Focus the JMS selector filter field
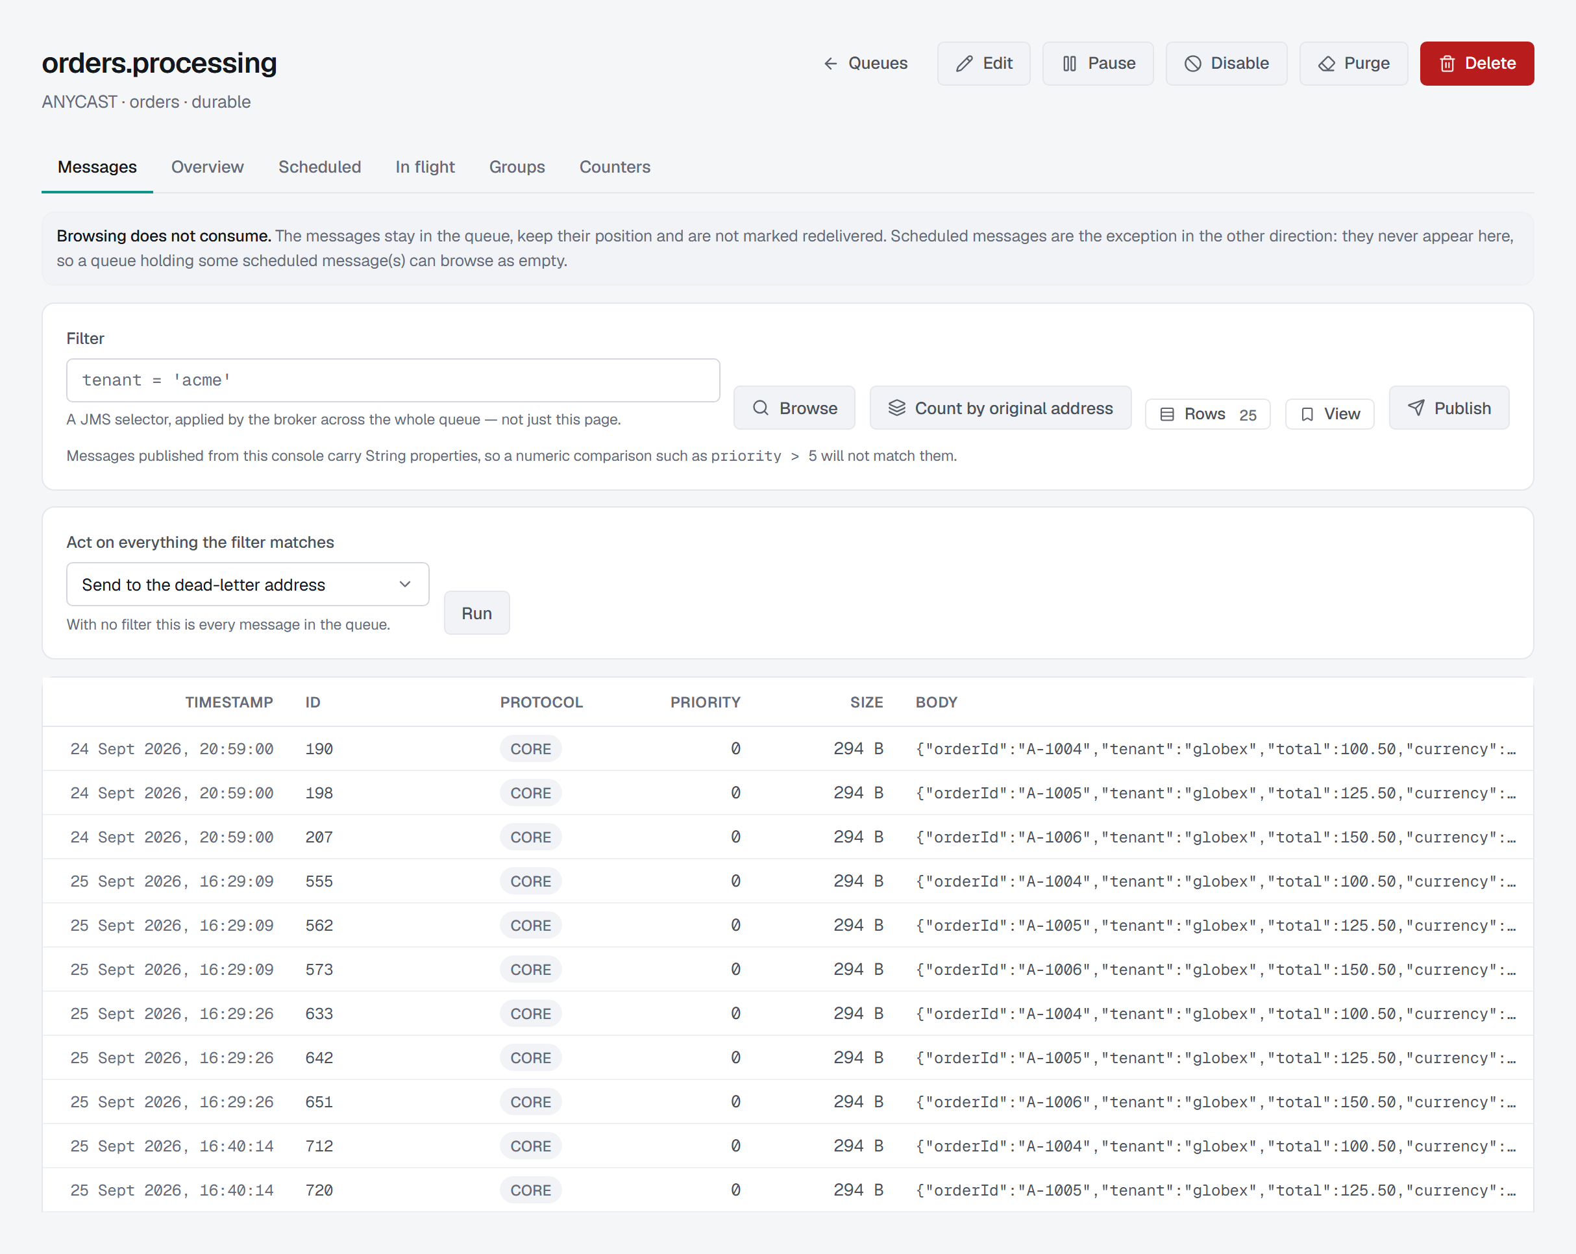The image size is (1576, 1254). point(393,380)
